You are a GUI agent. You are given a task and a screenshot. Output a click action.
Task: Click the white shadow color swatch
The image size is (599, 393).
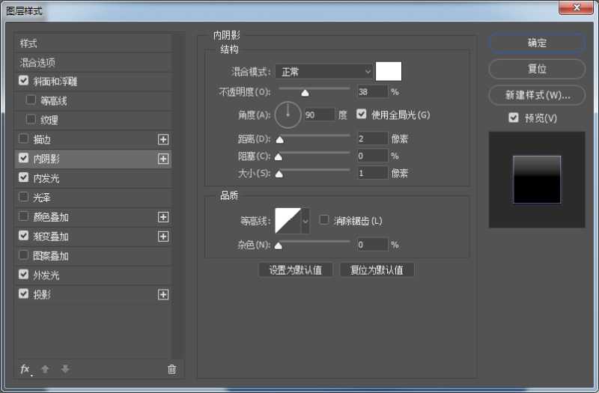pyautogui.click(x=389, y=71)
